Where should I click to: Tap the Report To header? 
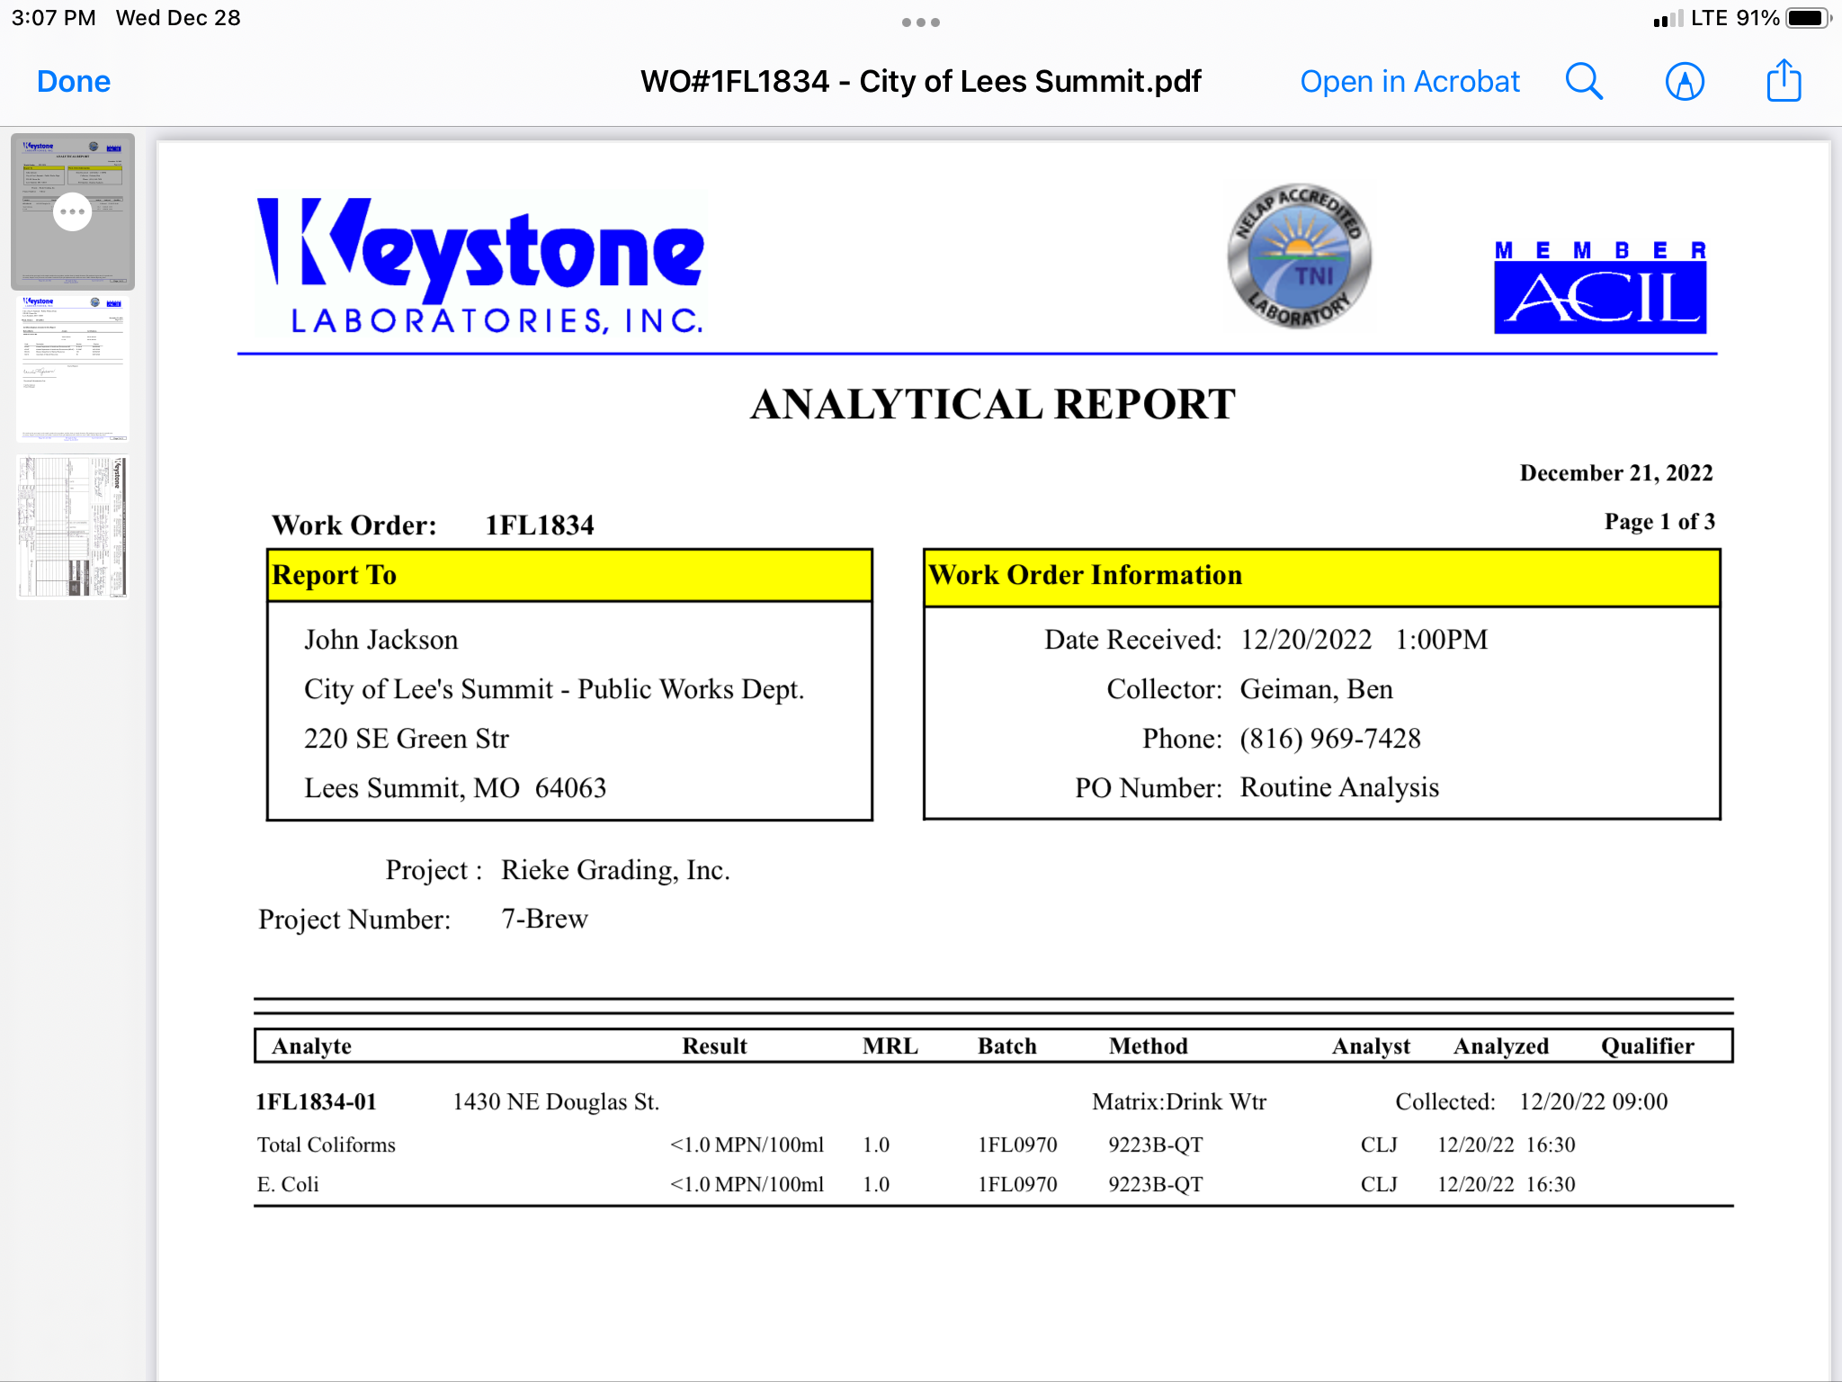(569, 575)
